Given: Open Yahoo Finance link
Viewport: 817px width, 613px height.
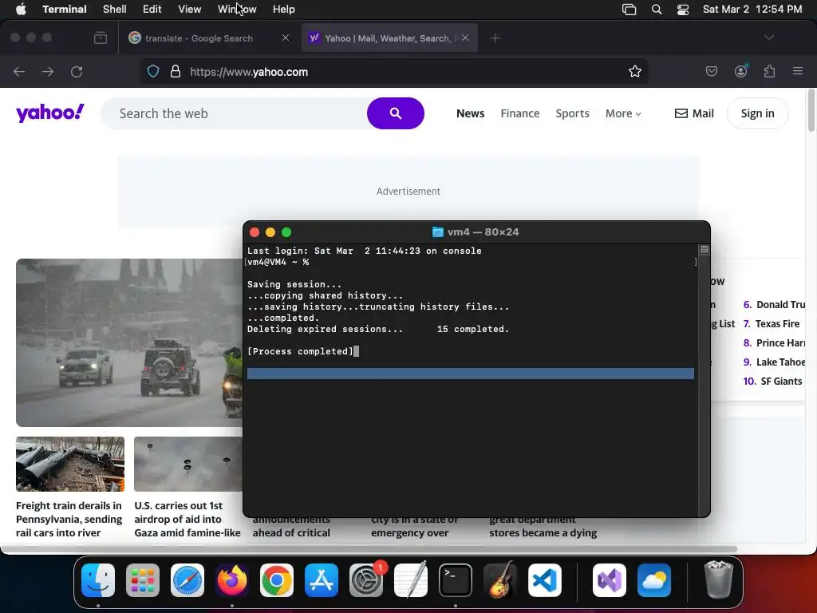Looking at the screenshot, I should 520,113.
